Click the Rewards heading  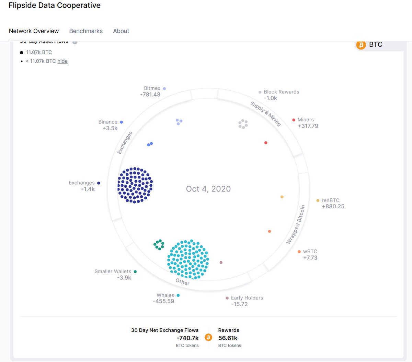tap(229, 330)
